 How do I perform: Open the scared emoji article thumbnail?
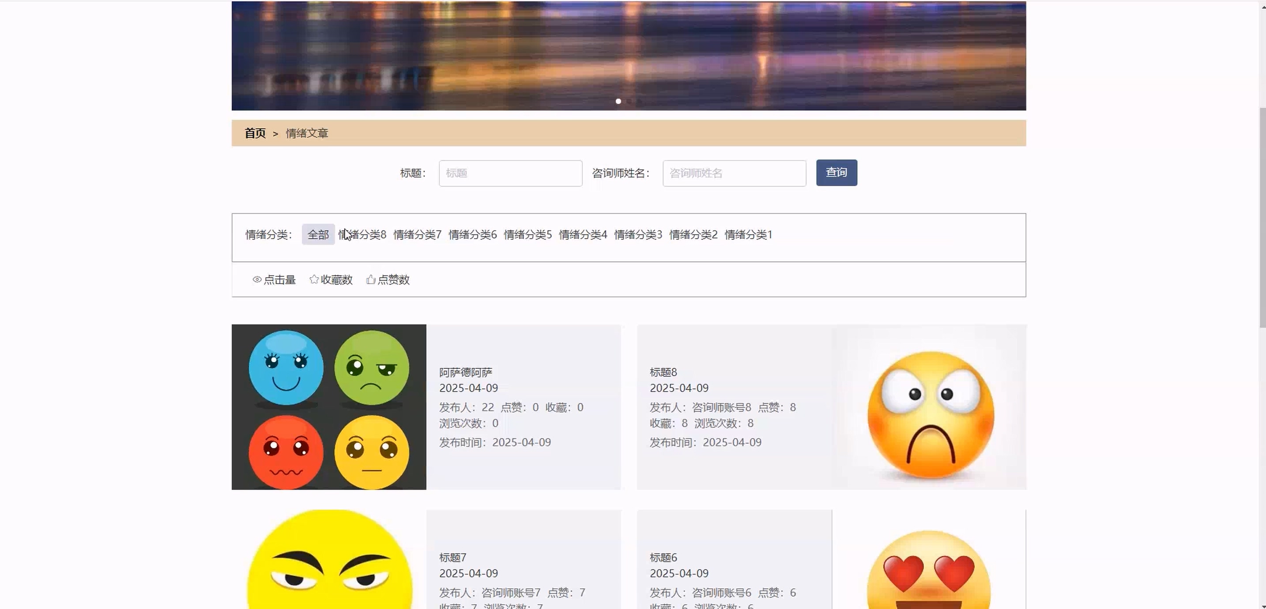tap(929, 406)
